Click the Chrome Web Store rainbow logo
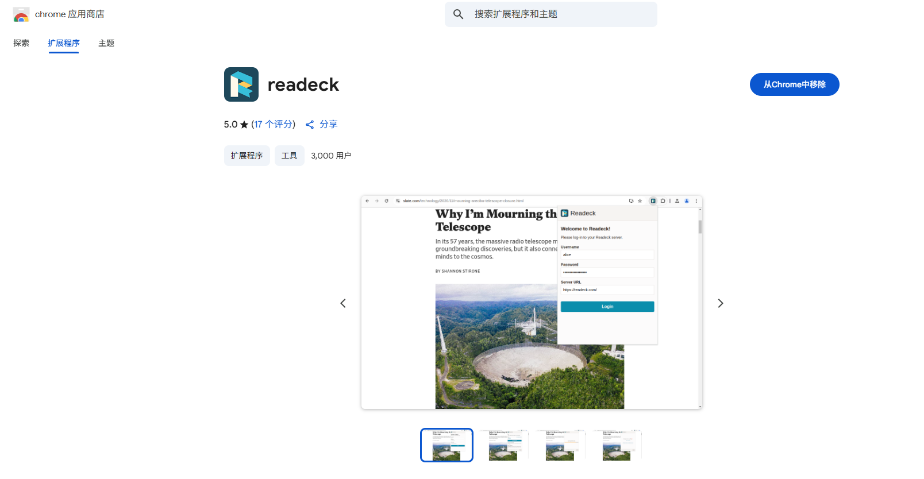Image resolution: width=924 pixels, height=479 pixels. click(21, 14)
